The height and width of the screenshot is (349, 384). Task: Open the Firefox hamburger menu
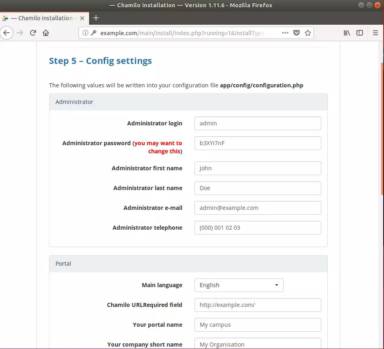(x=375, y=33)
